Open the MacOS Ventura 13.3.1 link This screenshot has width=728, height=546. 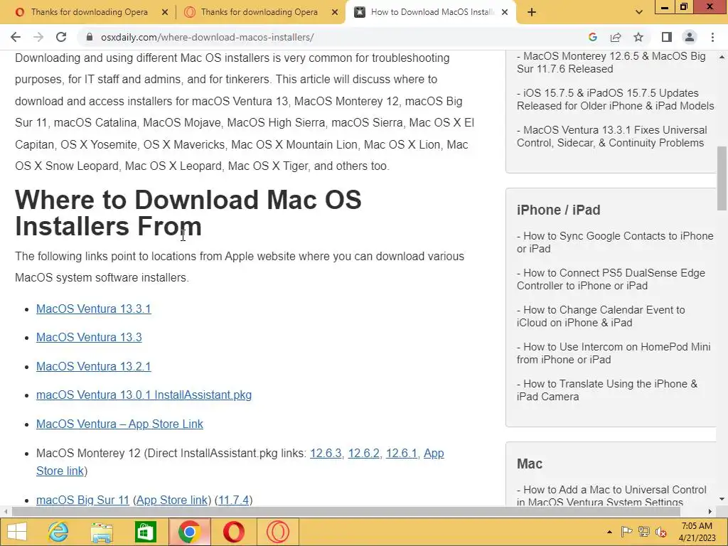(x=93, y=309)
